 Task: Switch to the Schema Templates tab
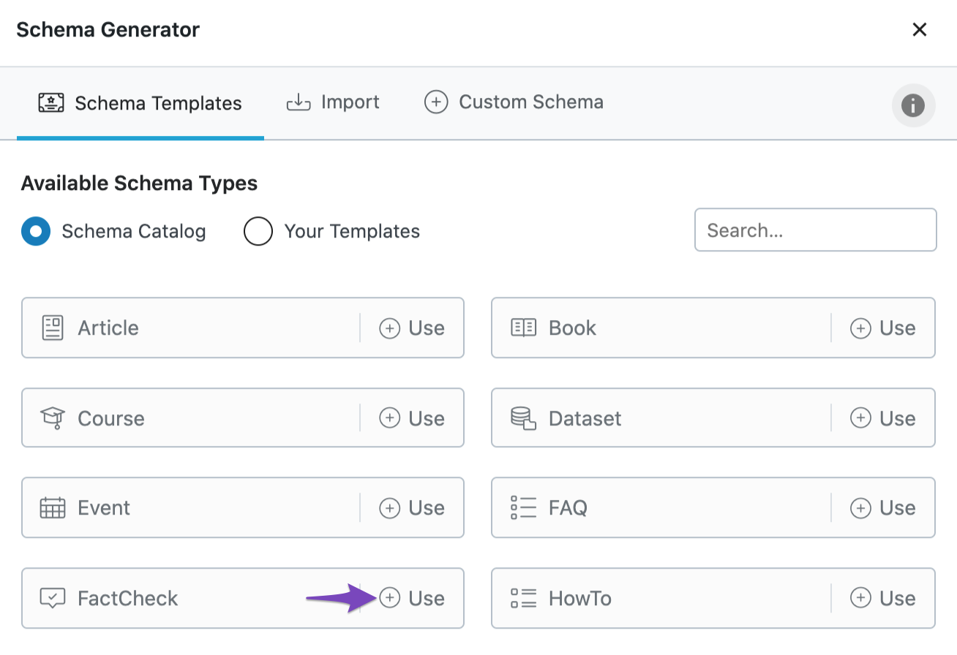pyautogui.click(x=157, y=103)
